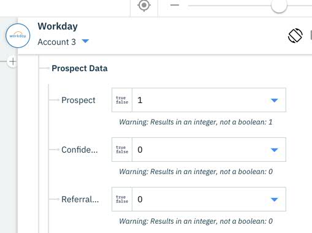Screen dimensions: 312x233
Task: Open the Referral... field dropdown arrow
Action: [x=274, y=199]
